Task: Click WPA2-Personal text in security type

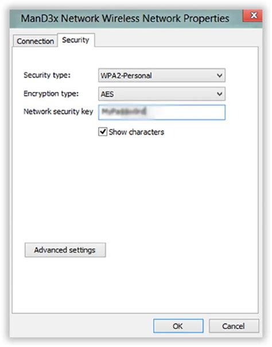Action: point(126,76)
